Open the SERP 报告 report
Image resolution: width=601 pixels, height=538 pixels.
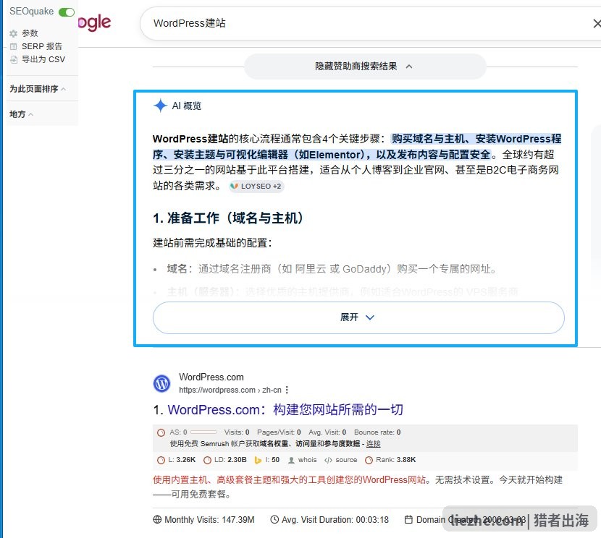[42, 46]
